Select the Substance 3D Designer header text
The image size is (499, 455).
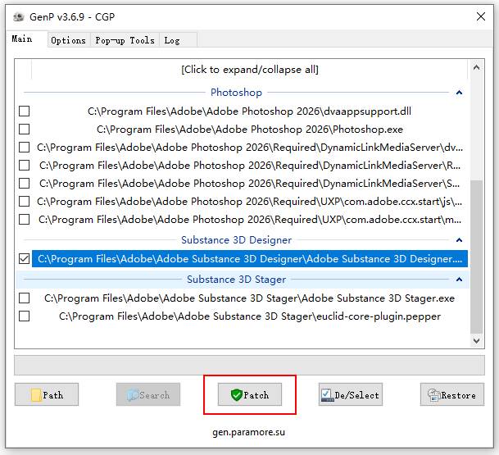pyautogui.click(x=236, y=240)
